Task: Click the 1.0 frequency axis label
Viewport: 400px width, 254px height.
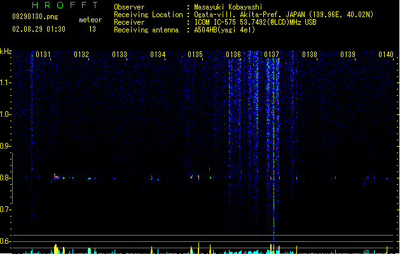Action: 5,114
